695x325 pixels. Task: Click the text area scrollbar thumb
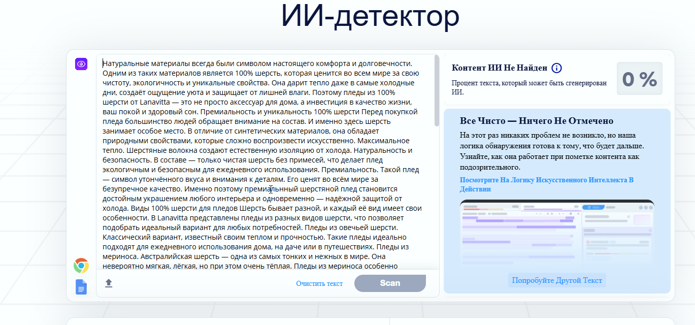437,90
